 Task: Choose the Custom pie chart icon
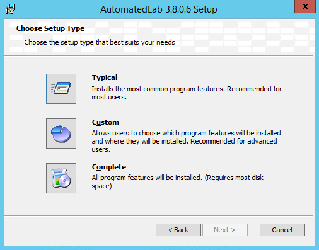point(61,134)
